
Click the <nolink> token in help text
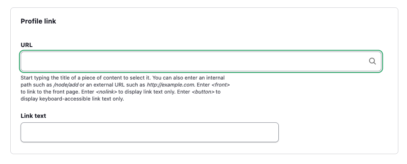(x=106, y=92)
